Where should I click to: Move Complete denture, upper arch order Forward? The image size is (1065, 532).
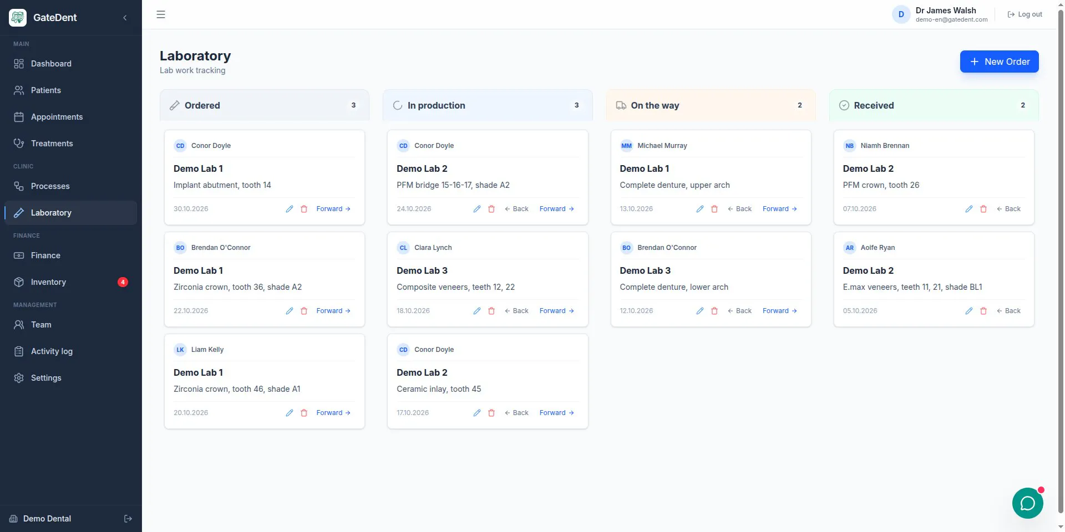(x=779, y=209)
